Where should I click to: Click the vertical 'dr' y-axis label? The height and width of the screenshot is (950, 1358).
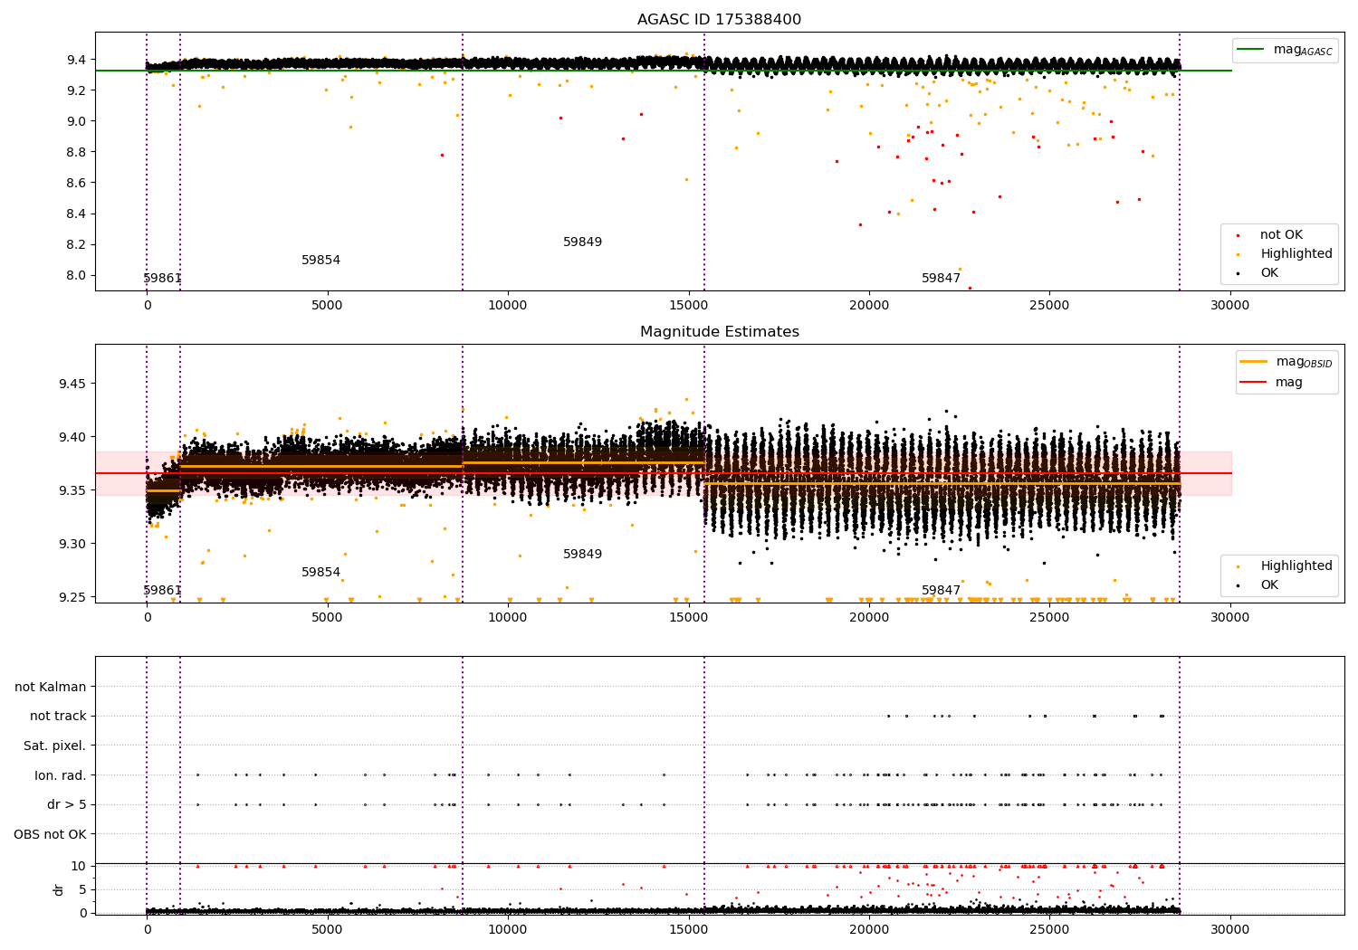tap(59, 889)
